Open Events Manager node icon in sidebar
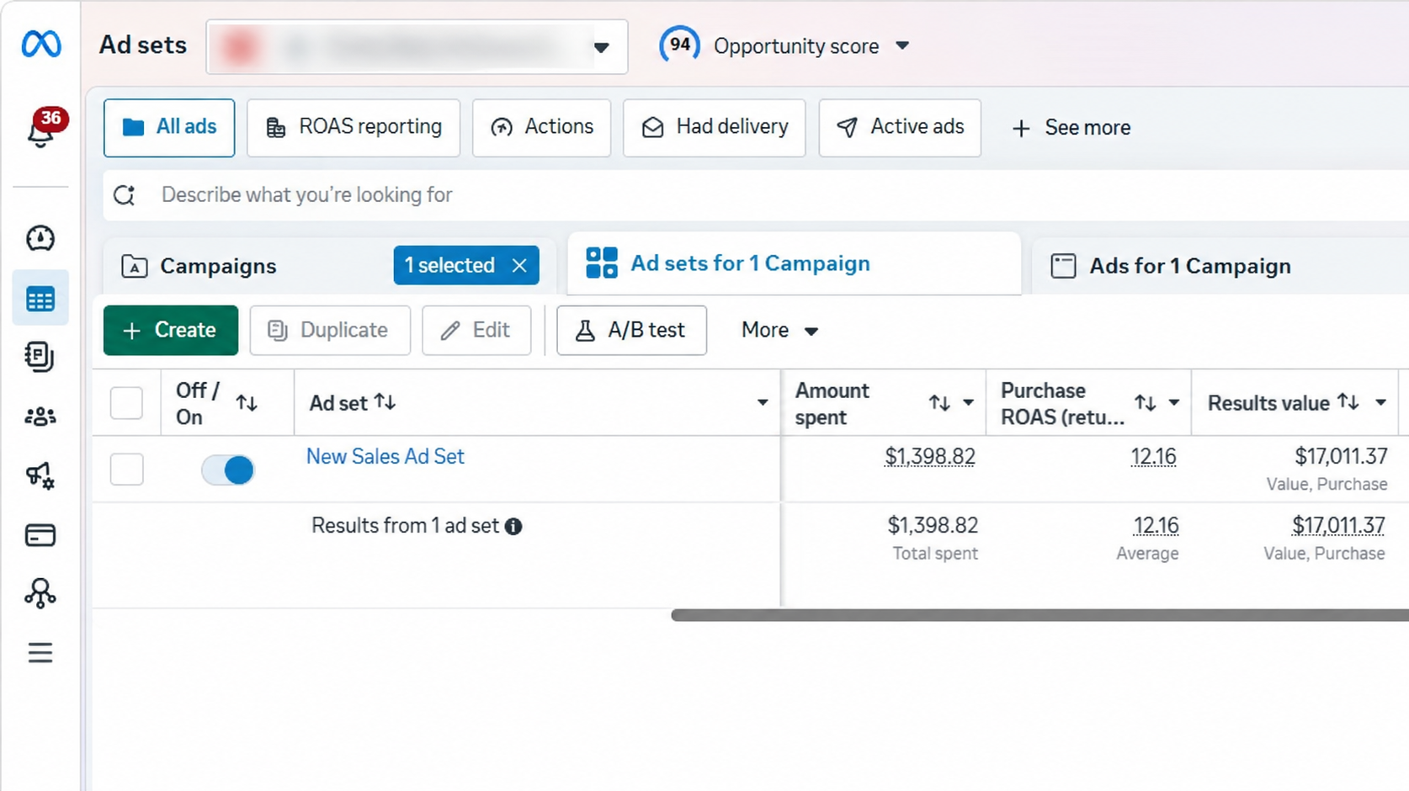Image resolution: width=1409 pixels, height=791 pixels. 40,594
